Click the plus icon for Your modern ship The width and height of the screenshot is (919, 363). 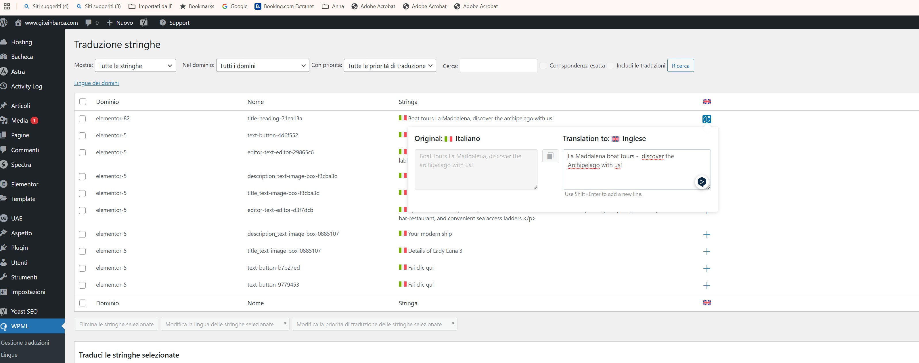707,235
